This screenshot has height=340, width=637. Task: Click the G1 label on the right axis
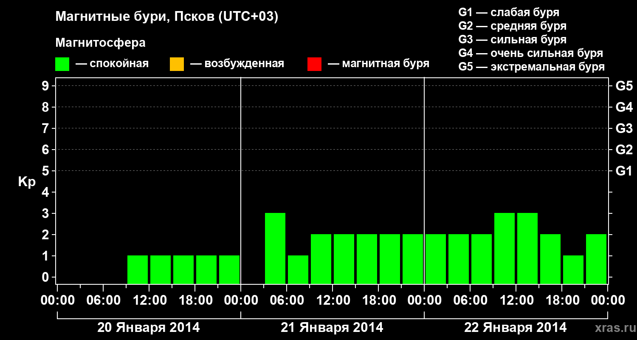click(x=624, y=171)
